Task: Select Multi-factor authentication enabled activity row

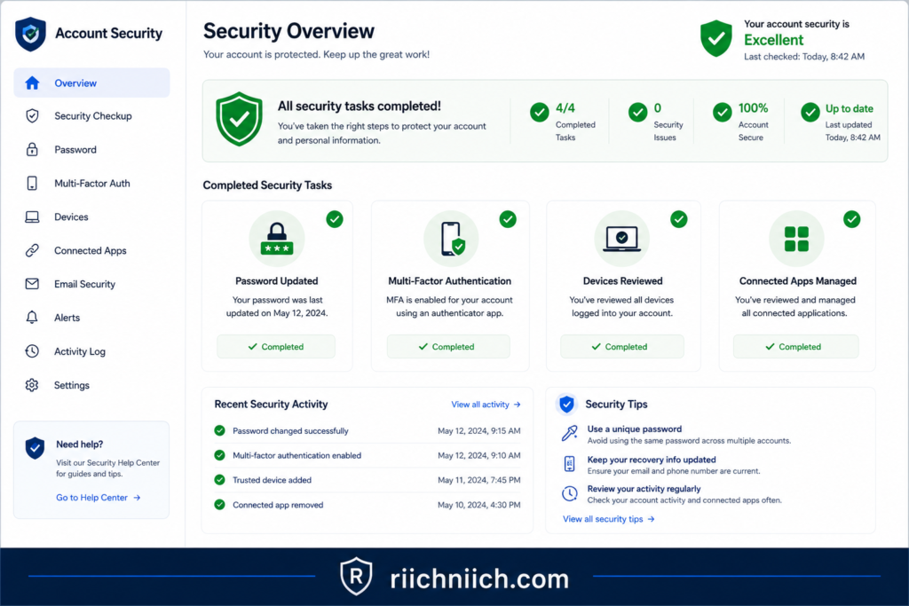Action: coord(367,455)
